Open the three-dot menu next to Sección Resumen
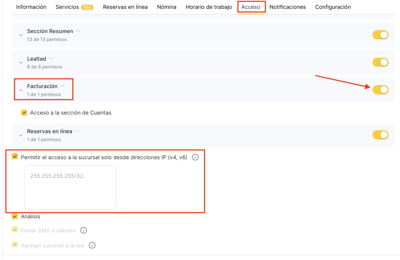This screenshot has width=400, height=260. point(77,31)
